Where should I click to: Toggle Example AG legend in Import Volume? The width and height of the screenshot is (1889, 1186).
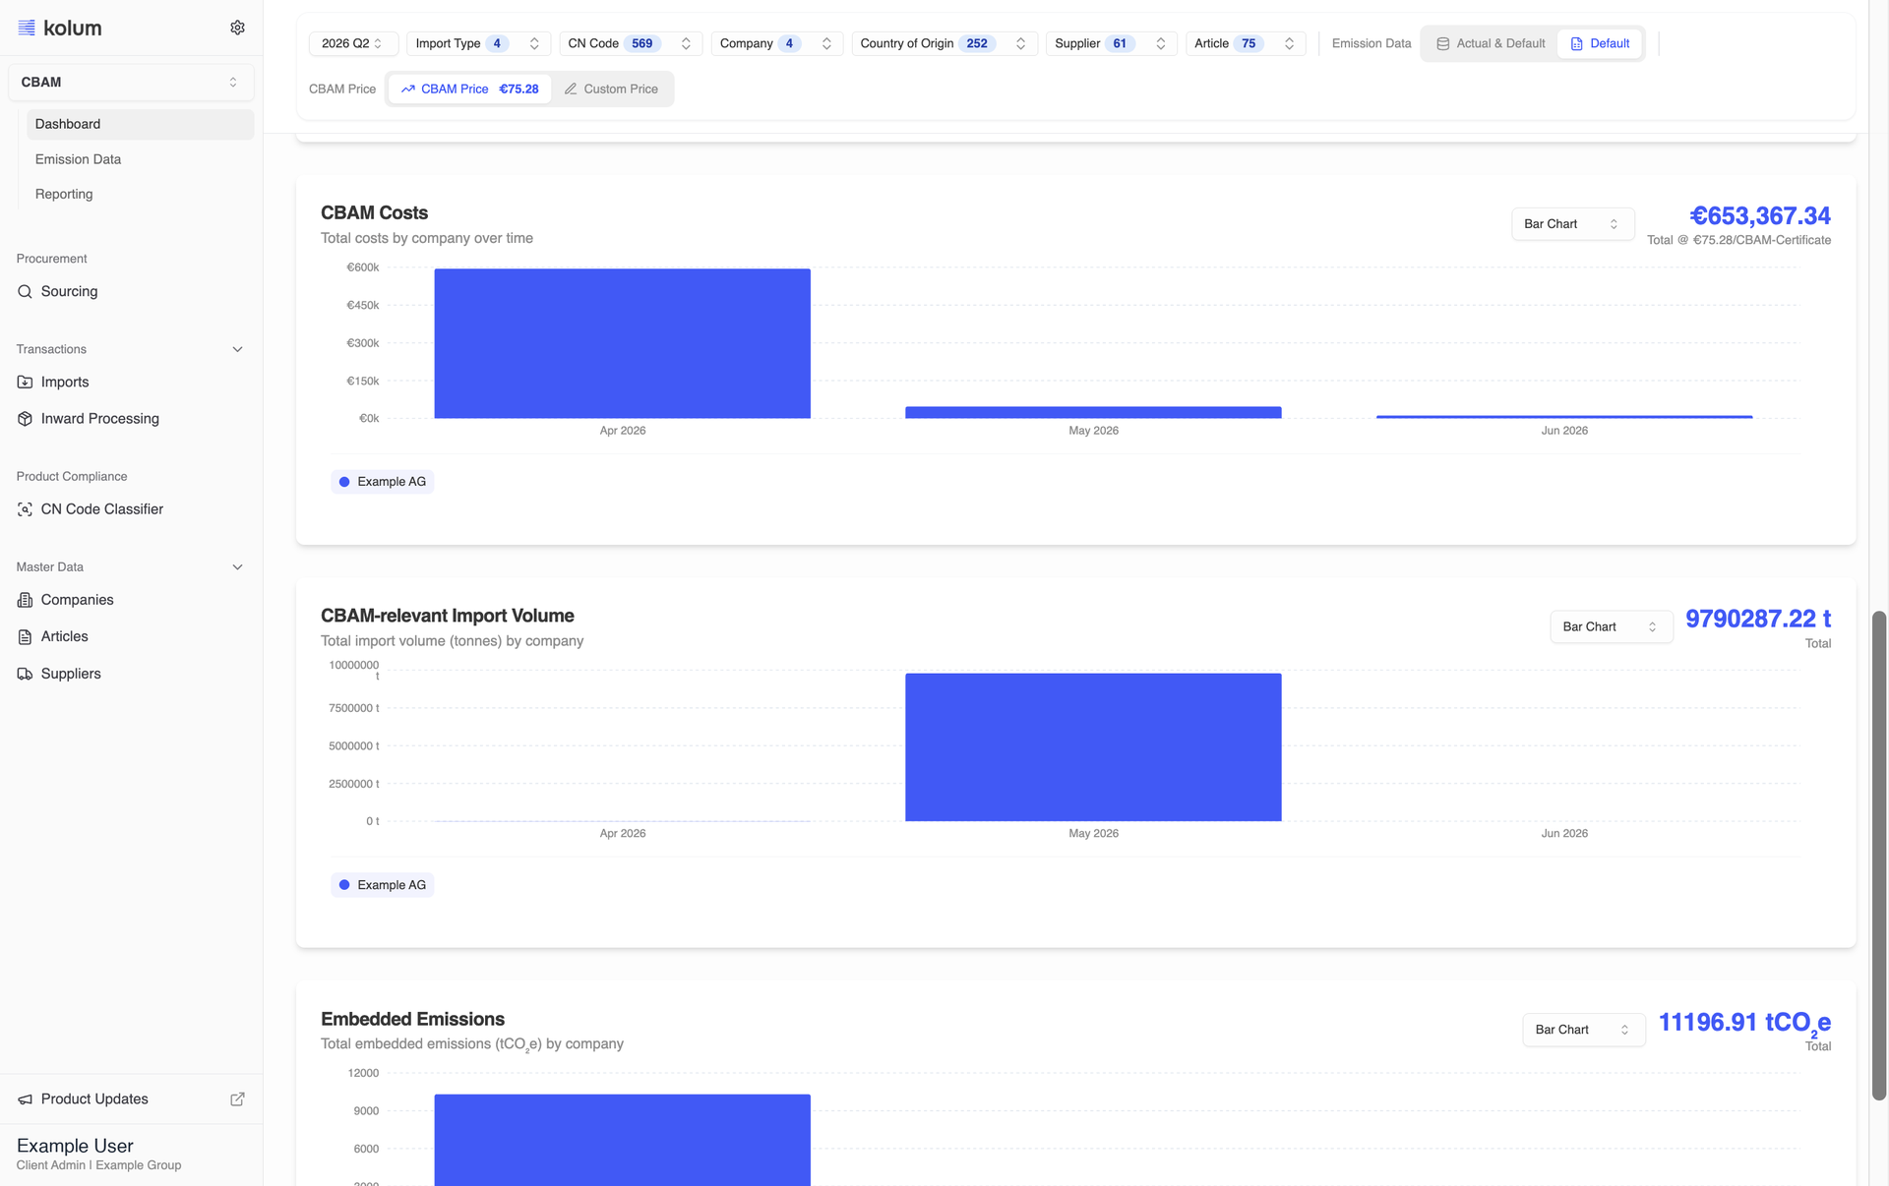tap(383, 885)
